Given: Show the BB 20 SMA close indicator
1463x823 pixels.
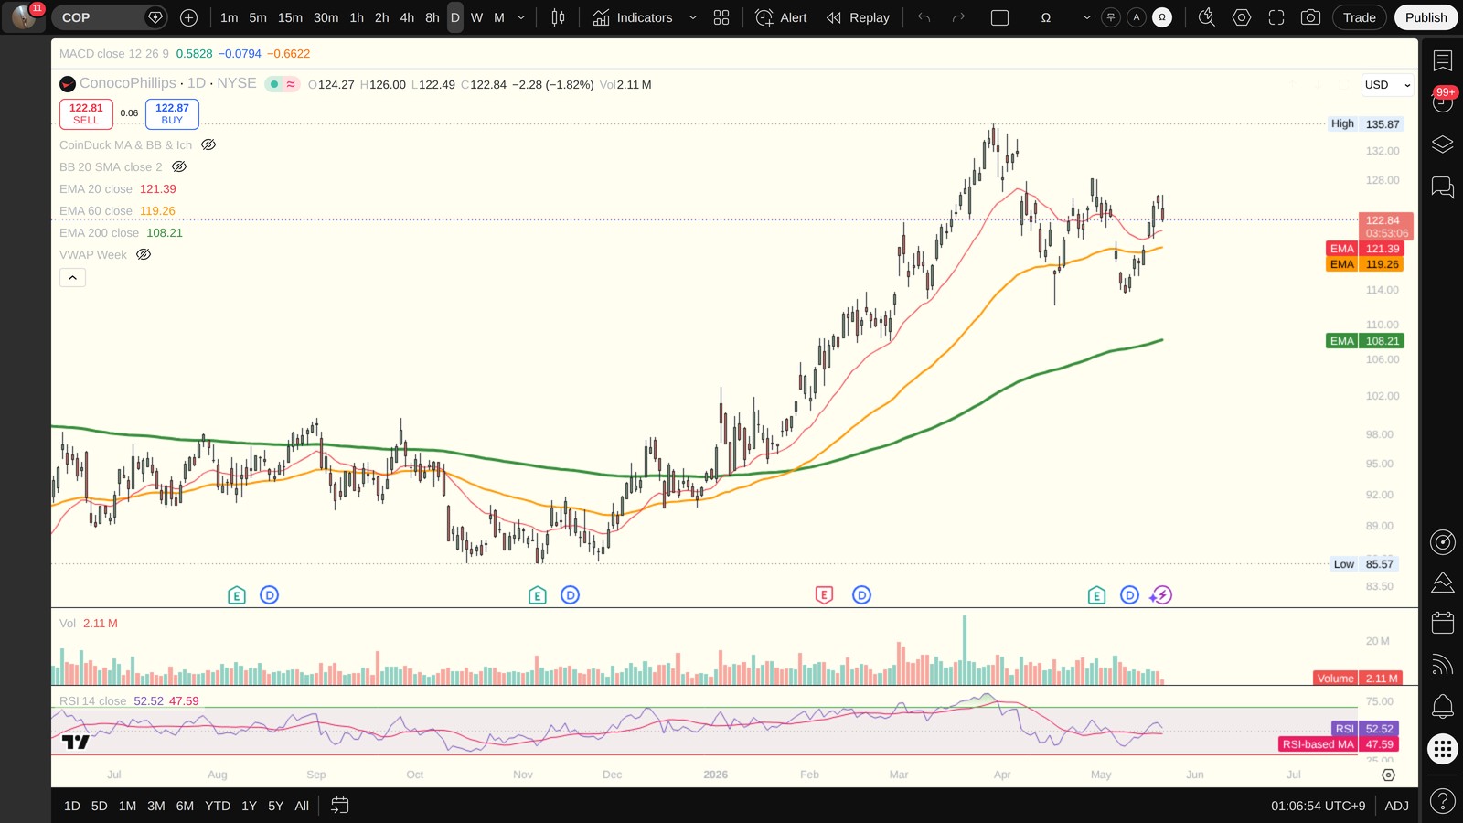Looking at the screenshot, I should point(179,166).
